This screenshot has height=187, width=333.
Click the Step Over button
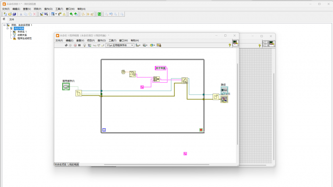(x=99, y=45)
